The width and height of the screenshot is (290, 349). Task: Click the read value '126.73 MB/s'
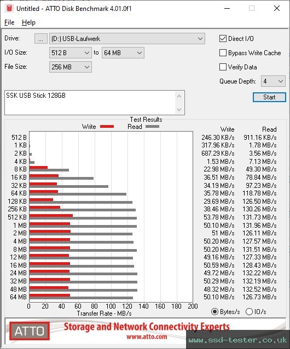(x=259, y=297)
